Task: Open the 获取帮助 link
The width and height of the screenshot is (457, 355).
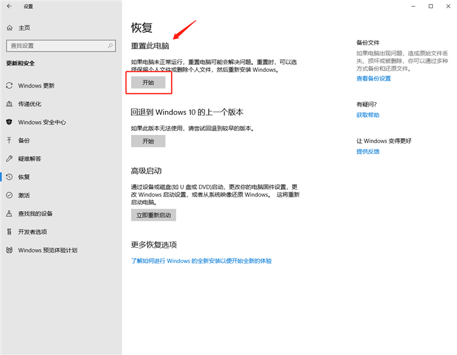Action: click(x=368, y=115)
